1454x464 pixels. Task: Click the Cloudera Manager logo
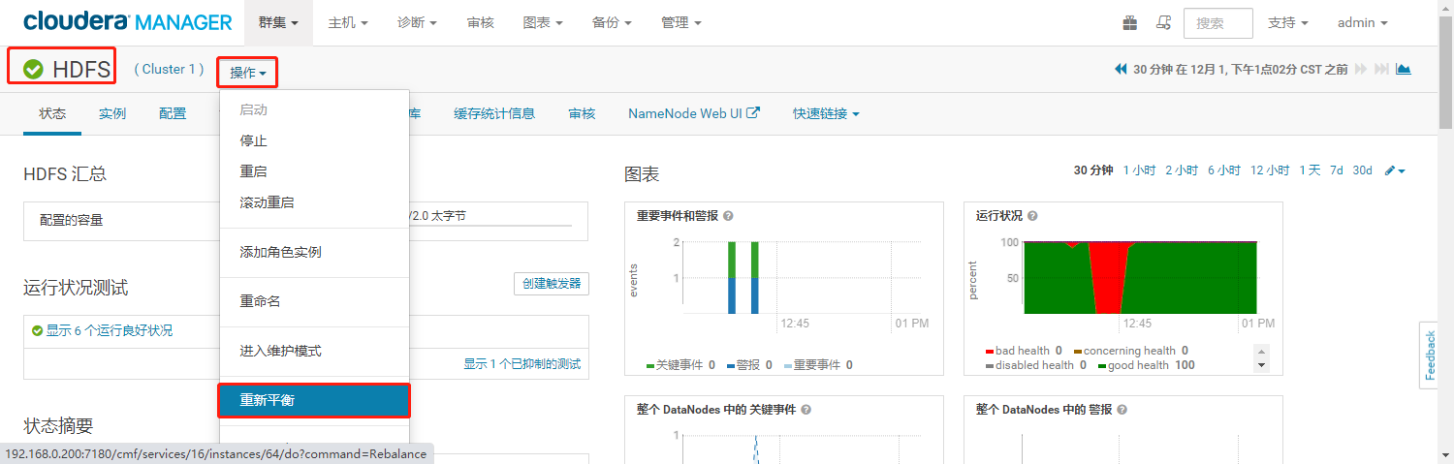128,22
